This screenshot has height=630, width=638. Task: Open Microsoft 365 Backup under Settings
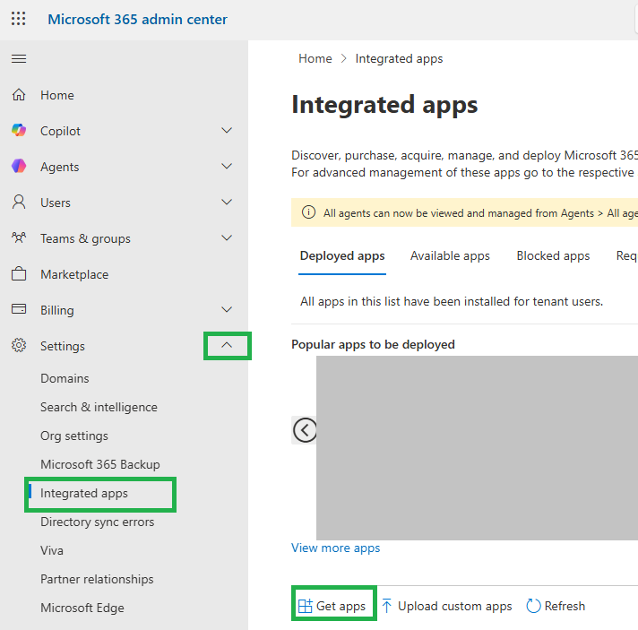(100, 464)
